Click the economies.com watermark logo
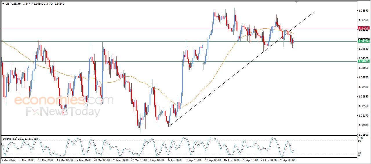The image size is (371, 164). pyautogui.click(x=63, y=100)
